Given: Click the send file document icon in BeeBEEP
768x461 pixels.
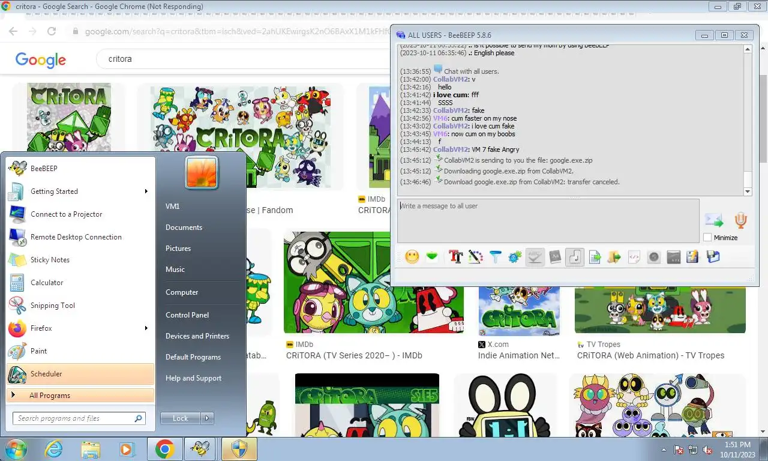Looking at the screenshot, I should pyautogui.click(x=595, y=257).
